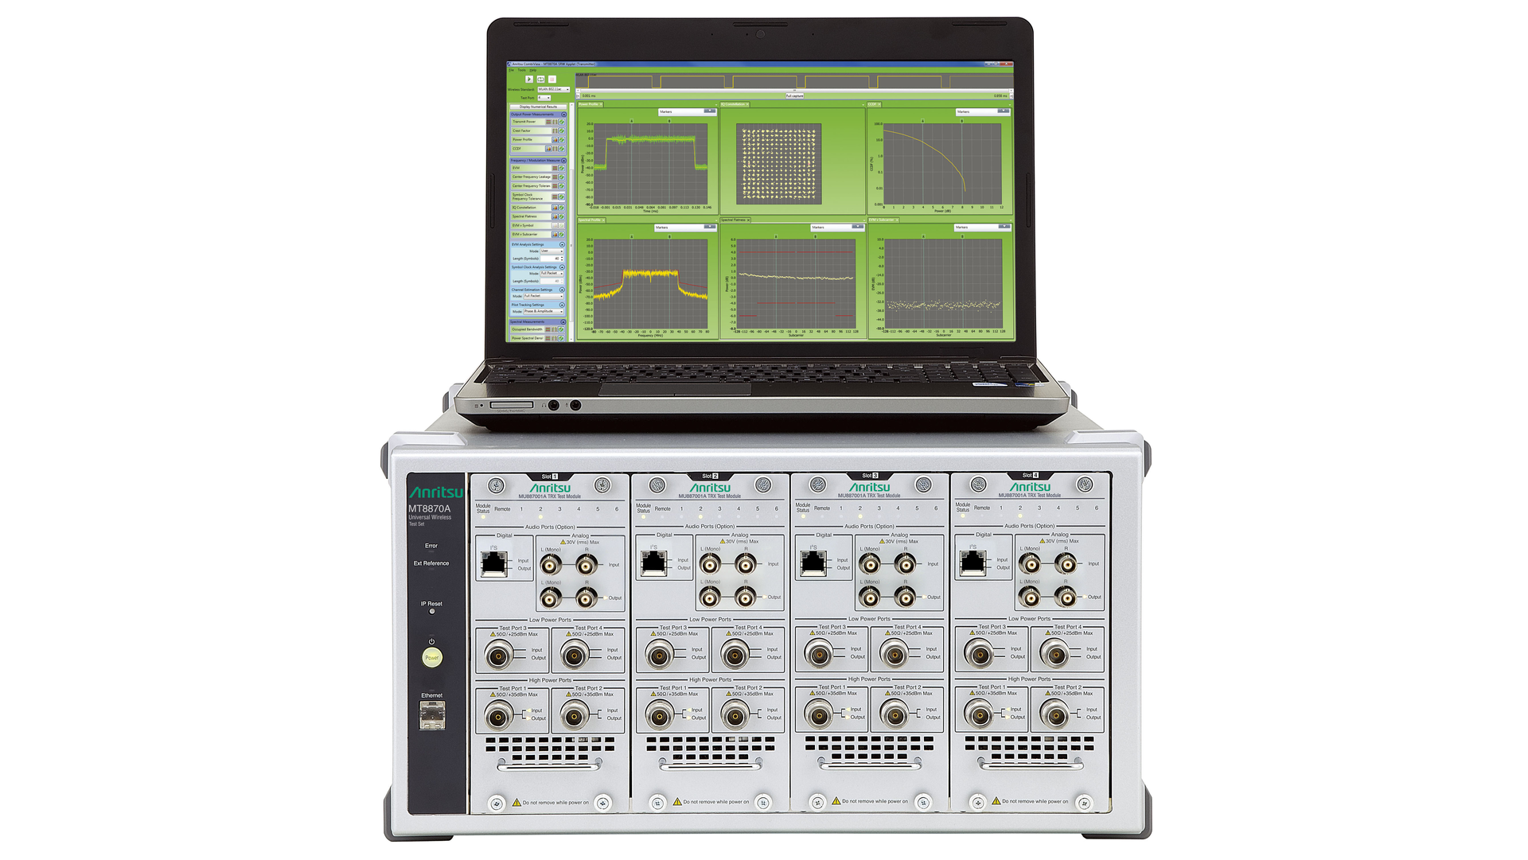Screen dimensions: 1528x860
Task: Open the Tools menu
Action: (520, 70)
